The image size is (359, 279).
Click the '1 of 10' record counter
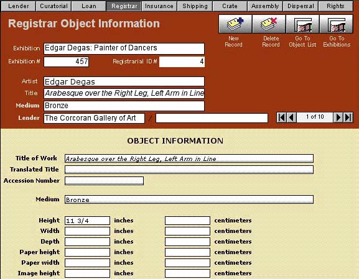[x=315, y=117]
